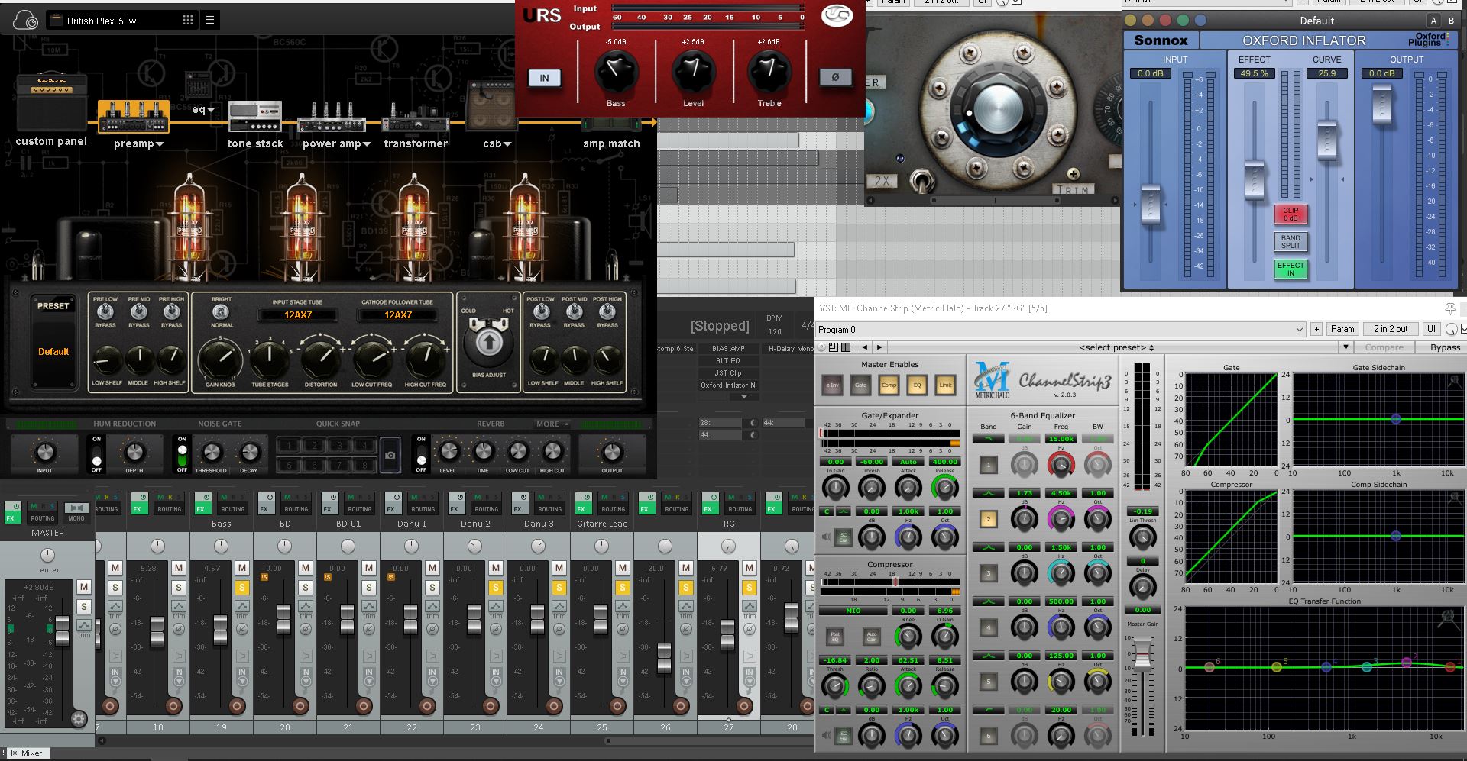Toggle CLIP 0 dB in Oxford Inflator
1467x761 pixels.
coord(1291,214)
